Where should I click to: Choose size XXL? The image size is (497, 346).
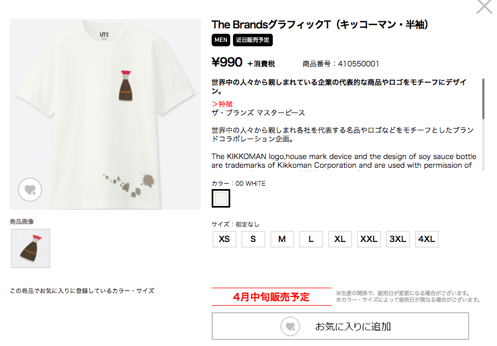point(369,239)
